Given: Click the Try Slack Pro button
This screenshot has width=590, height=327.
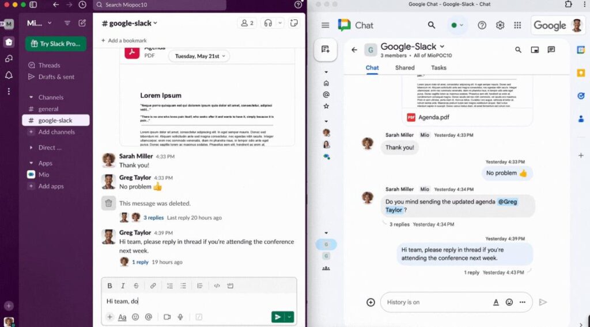Looking at the screenshot, I should pos(55,44).
